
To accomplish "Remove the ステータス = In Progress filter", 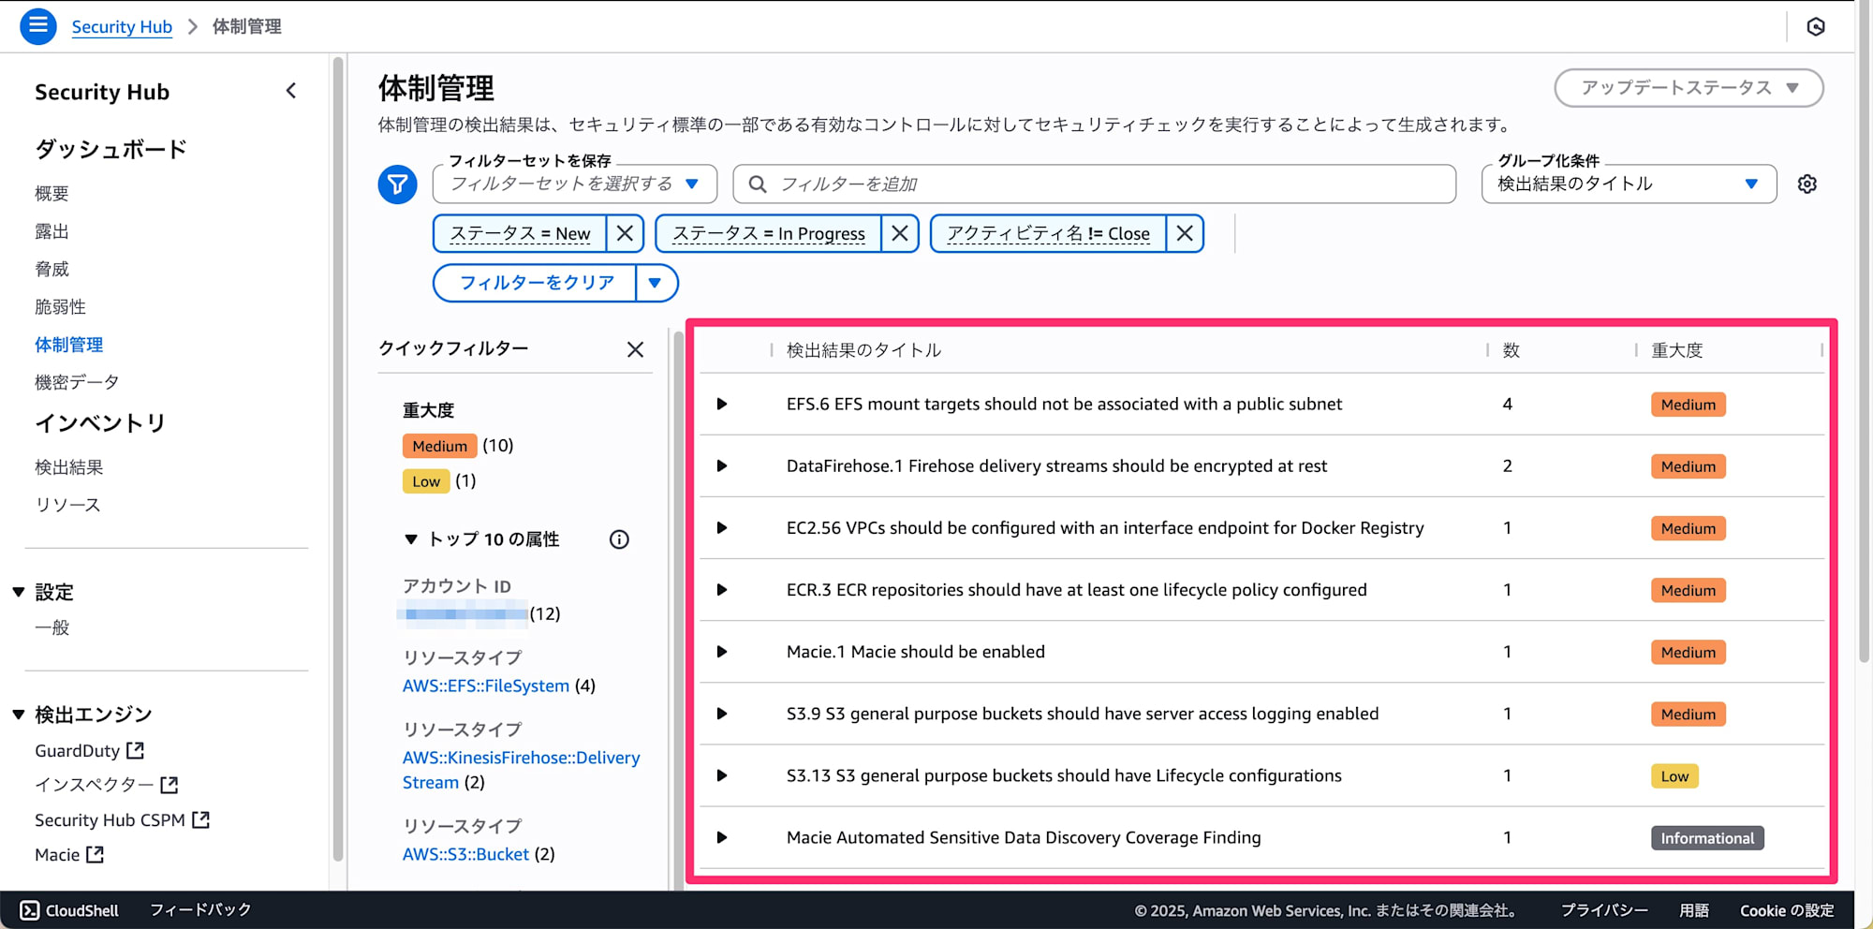I will 900,233.
